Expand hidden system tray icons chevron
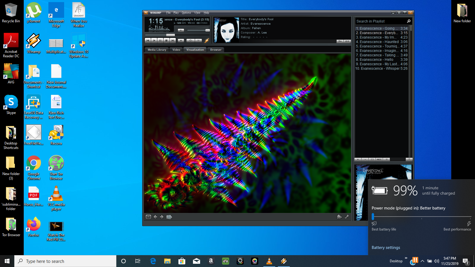475x267 pixels. coord(422,261)
